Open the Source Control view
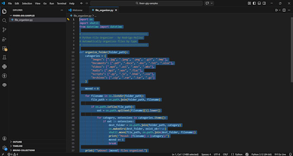 (4, 30)
